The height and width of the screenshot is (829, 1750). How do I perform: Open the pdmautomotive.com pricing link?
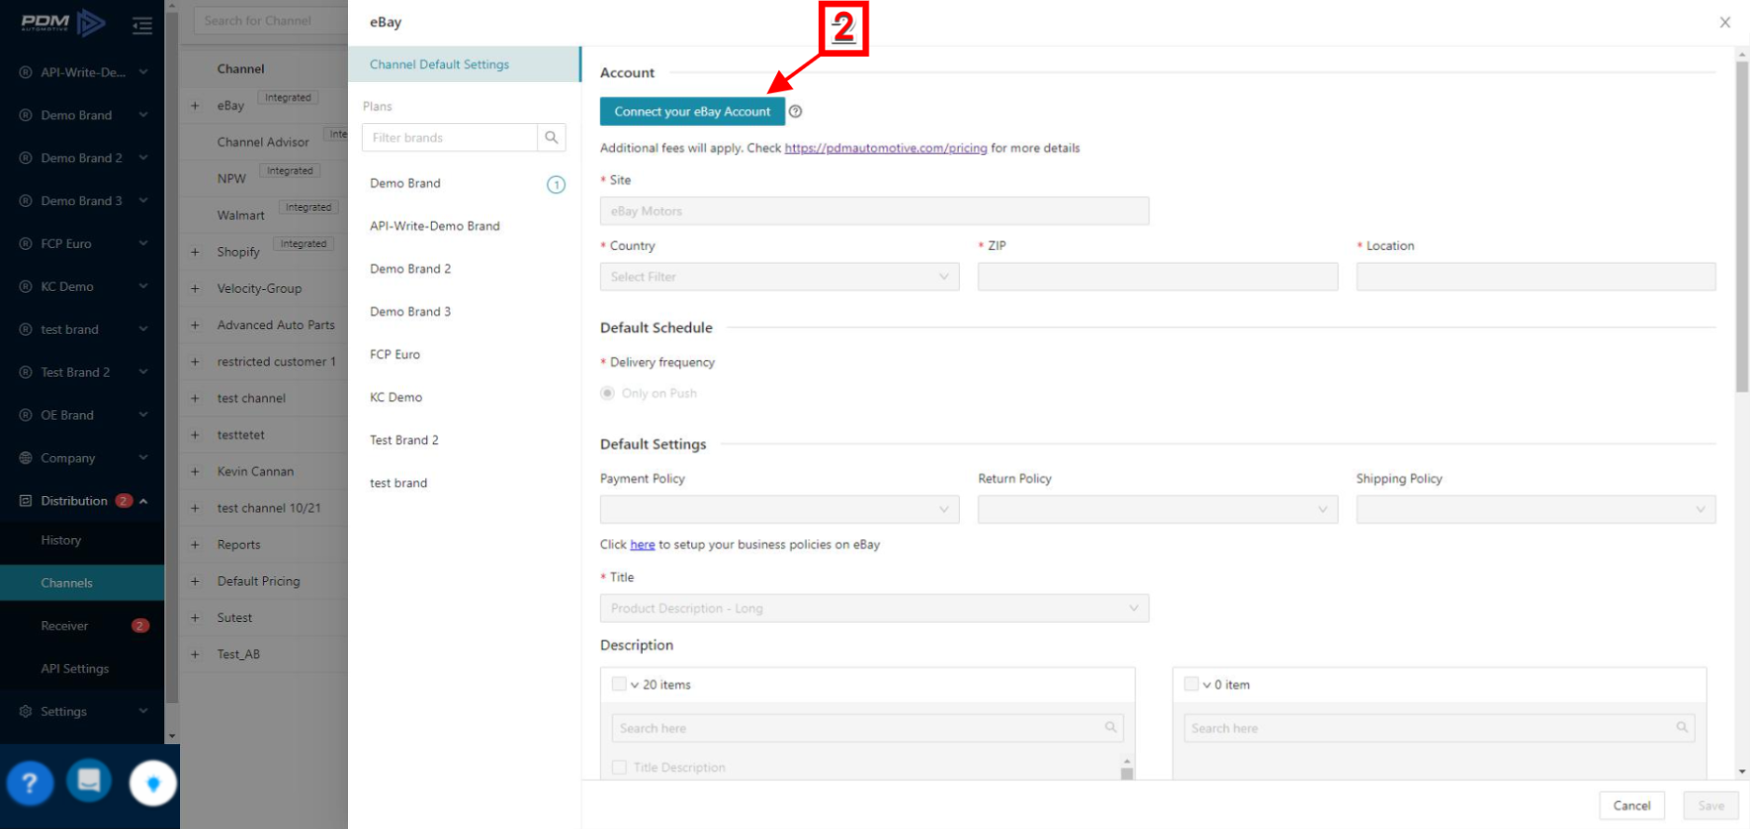(885, 148)
